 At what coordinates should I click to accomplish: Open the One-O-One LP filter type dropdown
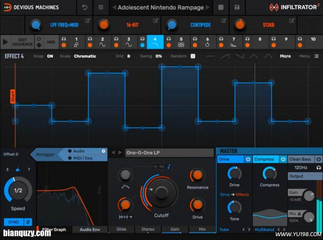[x=169, y=153]
